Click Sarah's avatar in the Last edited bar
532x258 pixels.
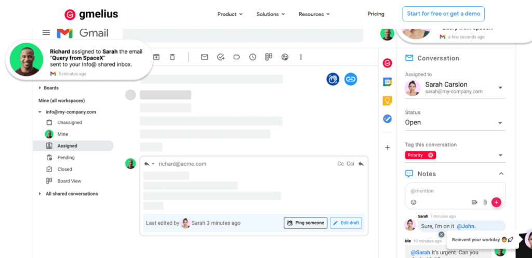click(x=185, y=223)
